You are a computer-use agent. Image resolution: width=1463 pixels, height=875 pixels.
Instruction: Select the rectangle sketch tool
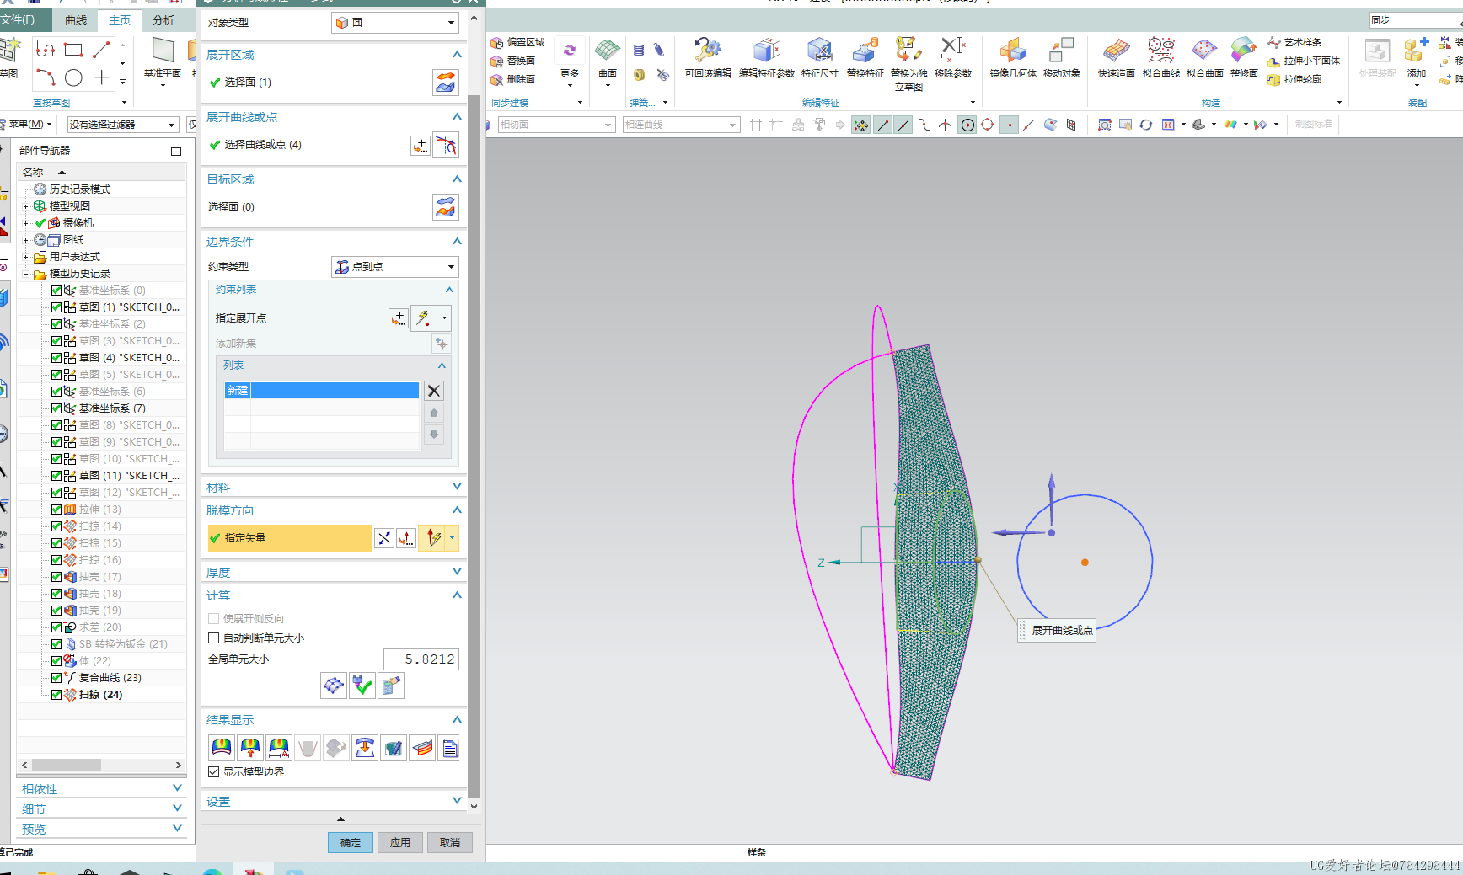coord(74,50)
